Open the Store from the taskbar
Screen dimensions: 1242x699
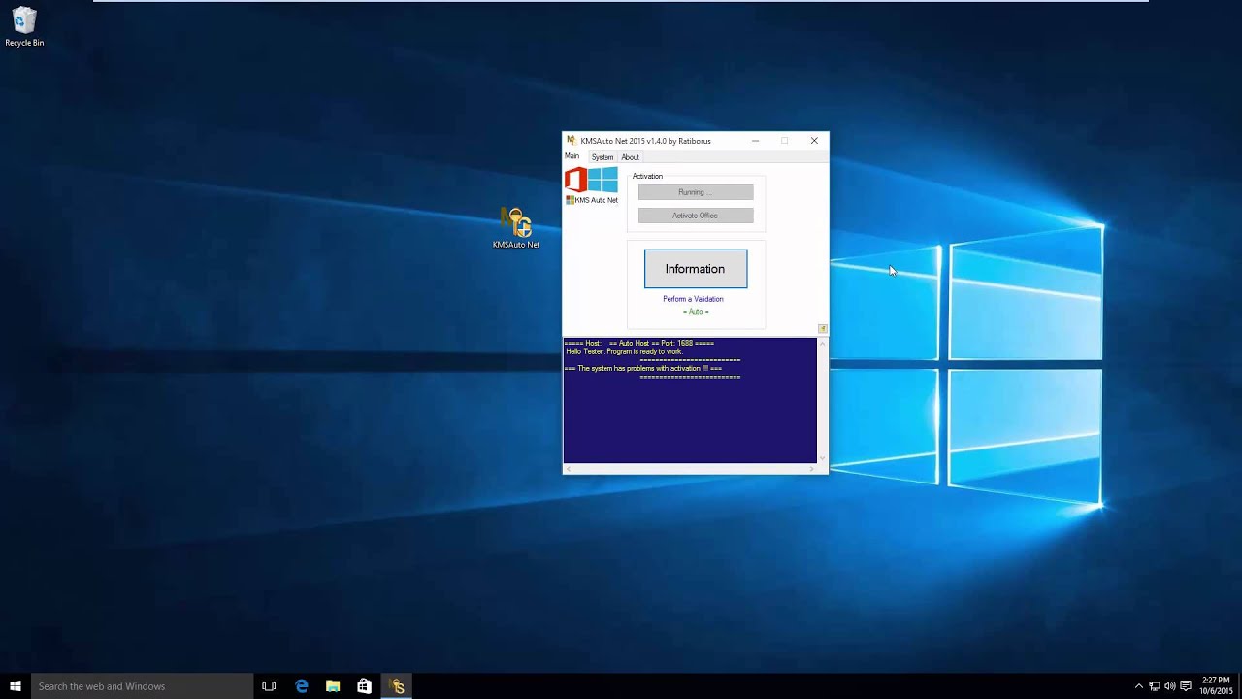364,686
